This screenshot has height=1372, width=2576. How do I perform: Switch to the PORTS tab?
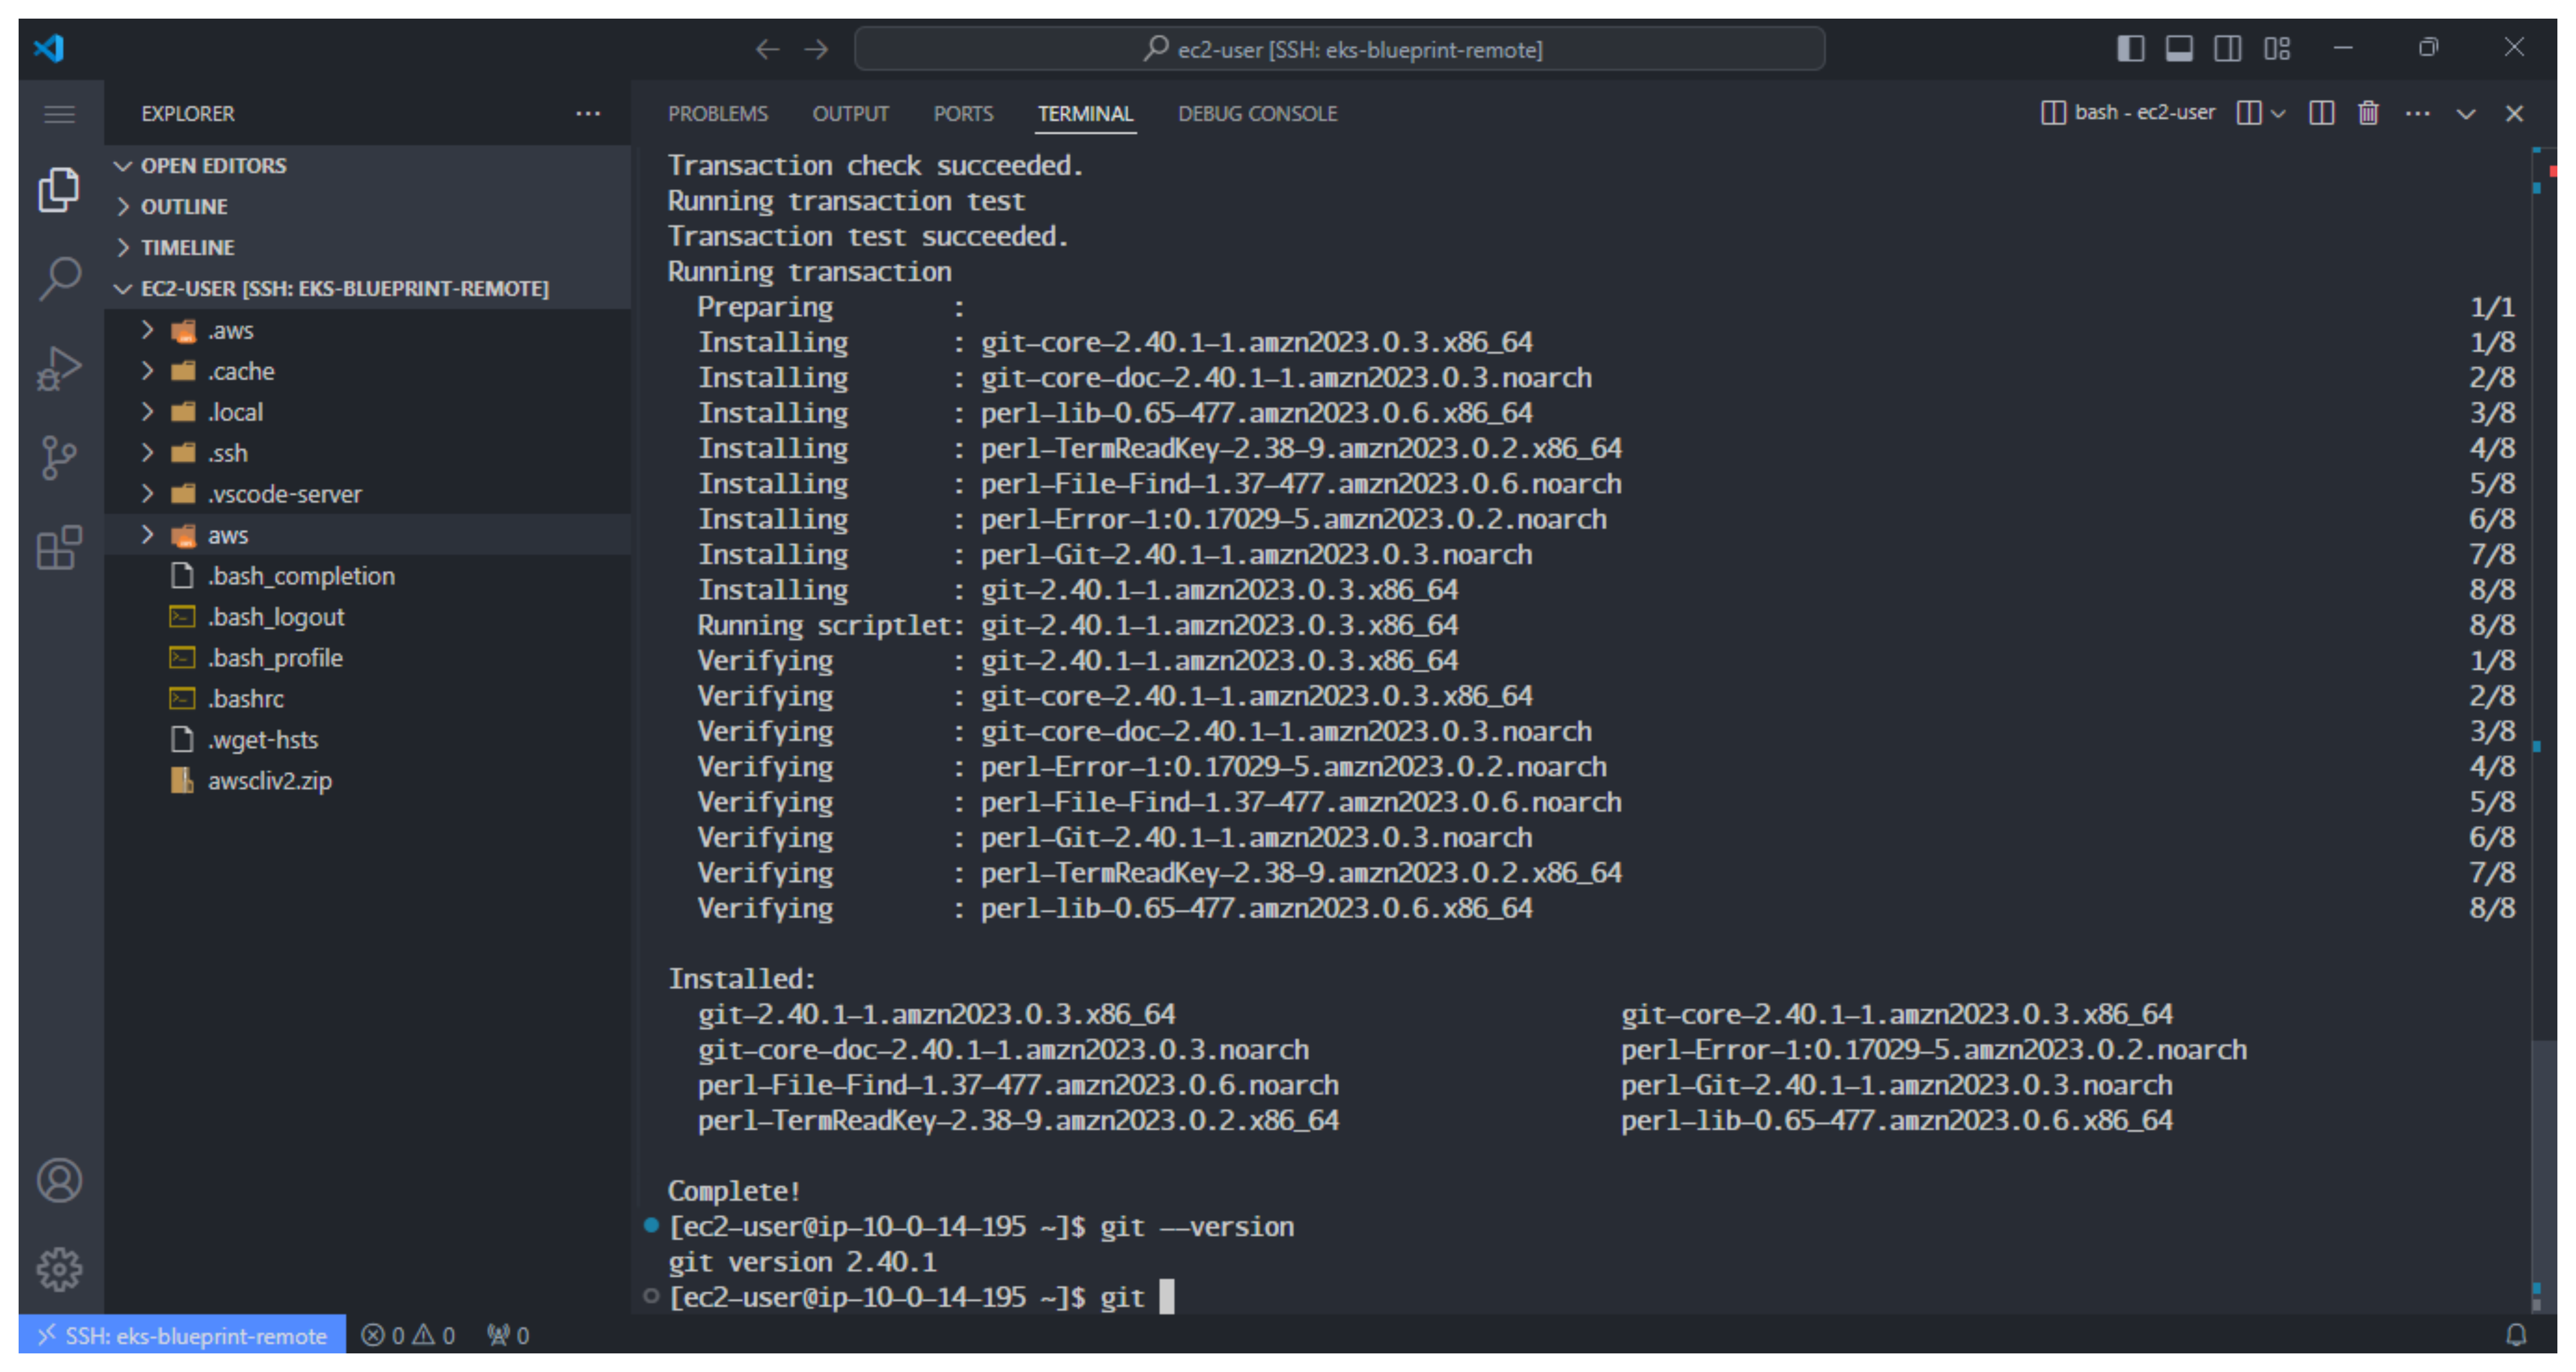[x=963, y=114]
